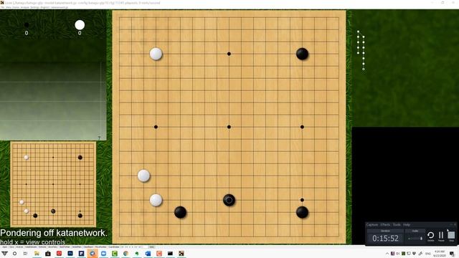This screenshot has width=459, height=258.
Task: Open Tools menu in recorder window
Action: [x=397, y=224]
